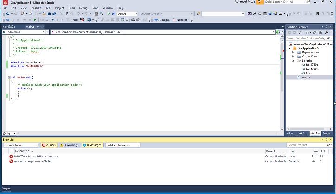This screenshot has width=336, height=194.
Task: Collapse the Libraries folder node
Action: click(293, 61)
